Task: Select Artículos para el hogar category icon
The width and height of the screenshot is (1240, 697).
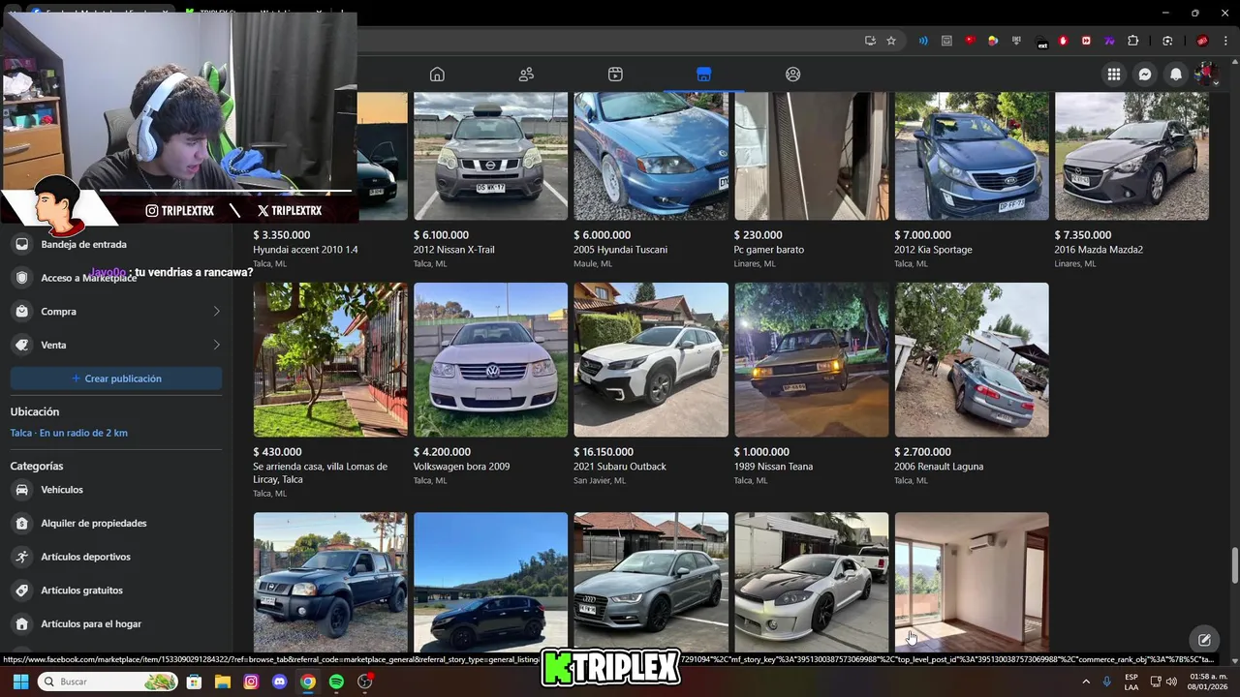Action: [x=21, y=624]
